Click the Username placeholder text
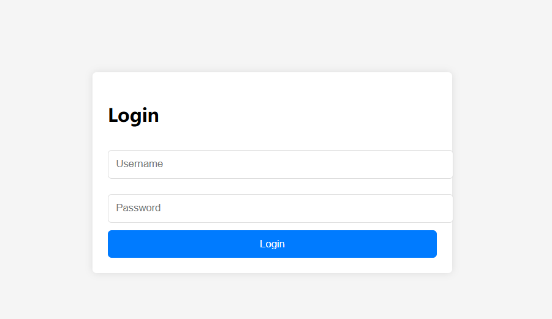Image resolution: width=552 pixels, height=319 pixels. click(140, 164)
